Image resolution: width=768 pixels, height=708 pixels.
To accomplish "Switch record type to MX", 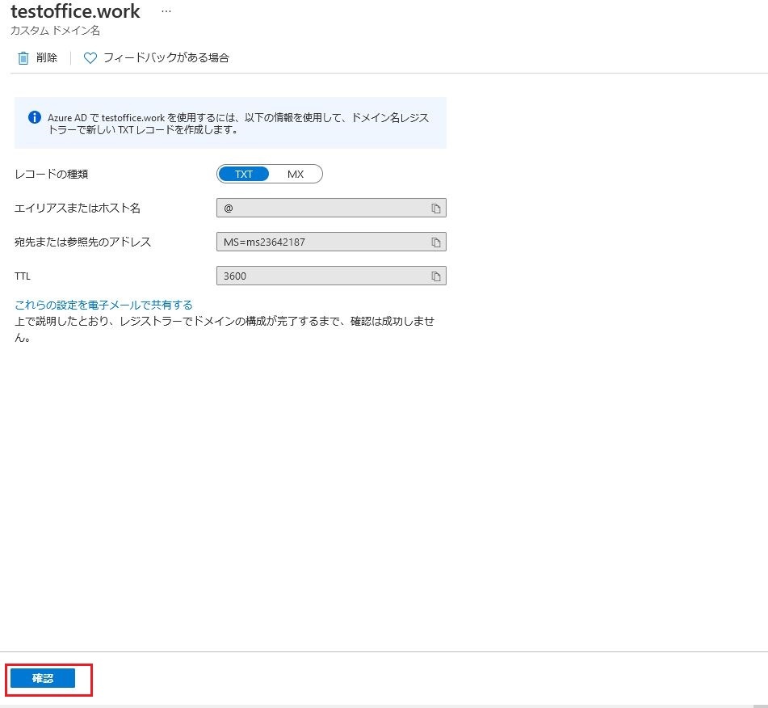I will pyautogui.click(x=296, y=174).
